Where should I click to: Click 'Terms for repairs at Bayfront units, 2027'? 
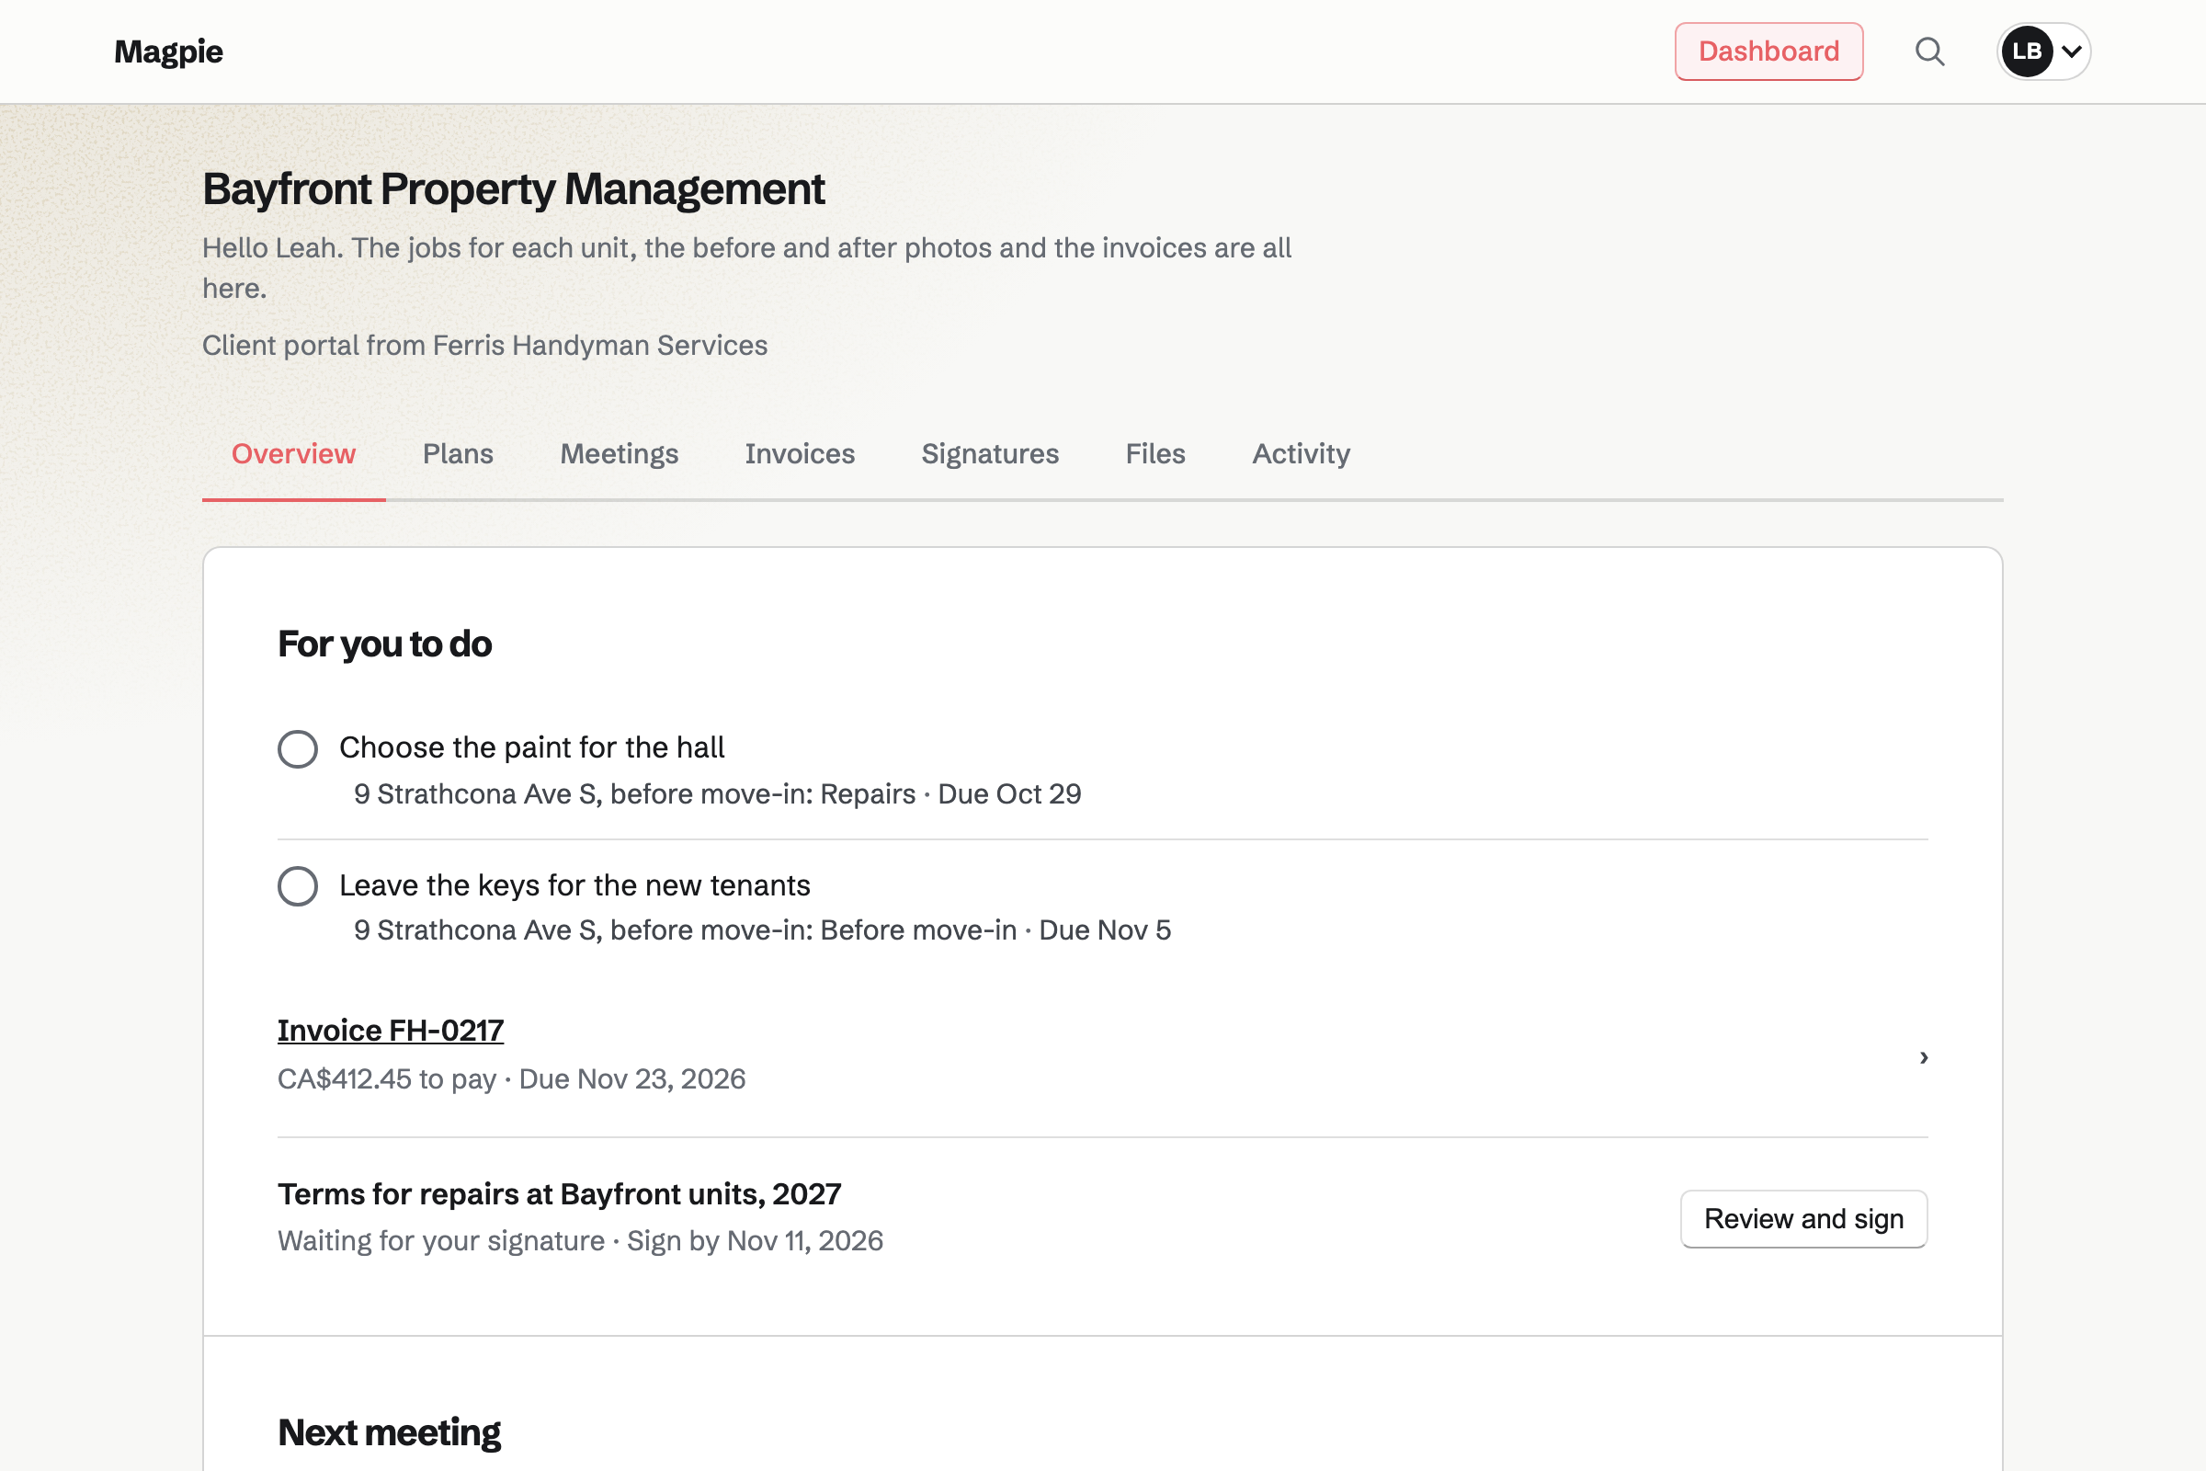559,1194
